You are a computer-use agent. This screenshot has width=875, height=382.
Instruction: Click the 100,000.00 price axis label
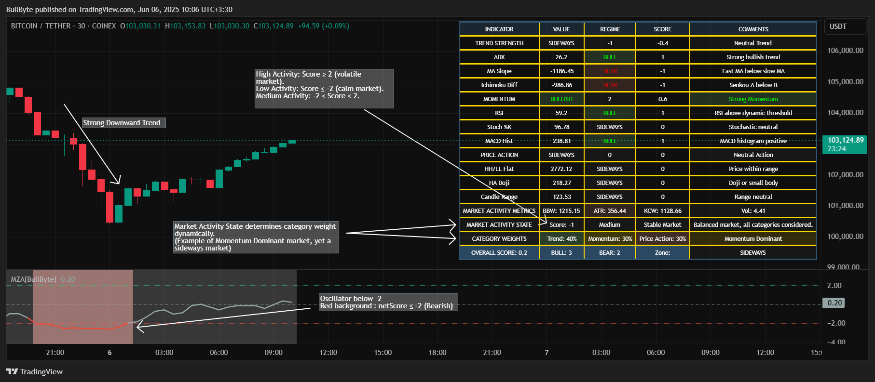coord(845,237)
